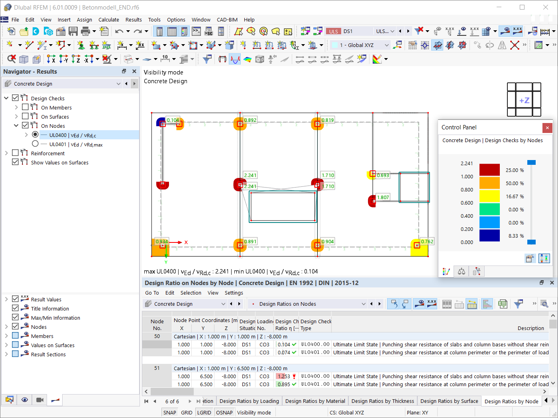Click the view in Z direction icon

[x=76, y=59]
